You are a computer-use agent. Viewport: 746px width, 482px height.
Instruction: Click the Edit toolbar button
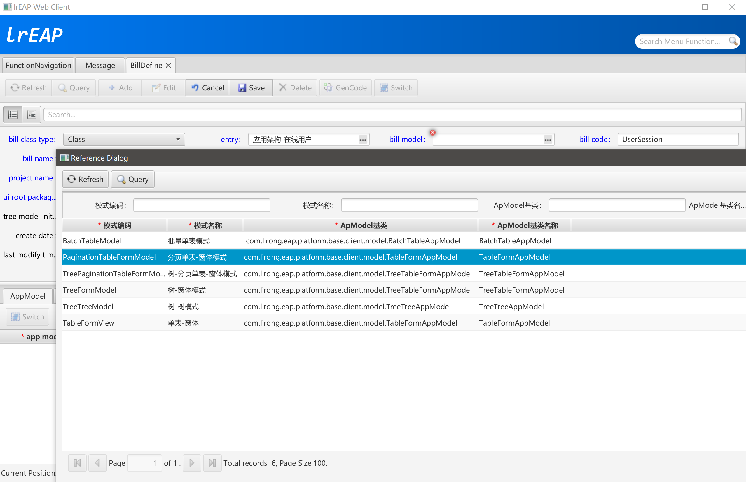click(164, 88)
